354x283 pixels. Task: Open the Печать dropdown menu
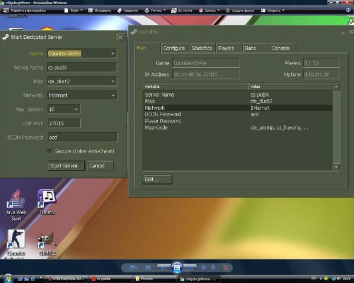point(155,11)
